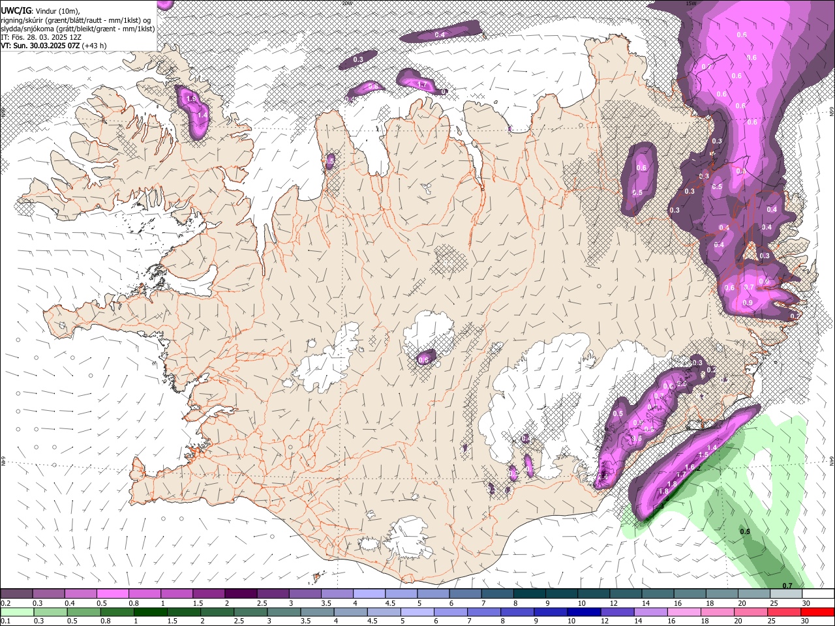Click the 0.5 value in the green rain area

point(744,531)
